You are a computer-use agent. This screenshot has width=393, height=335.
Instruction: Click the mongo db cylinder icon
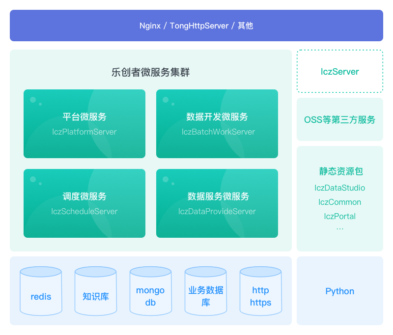click(150, 291)
